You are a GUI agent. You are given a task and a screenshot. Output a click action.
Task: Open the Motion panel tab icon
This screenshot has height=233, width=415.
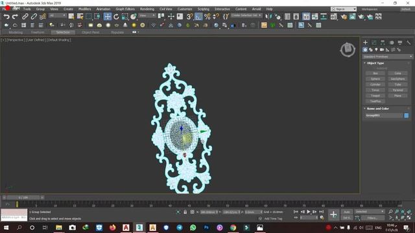point(392,43)
